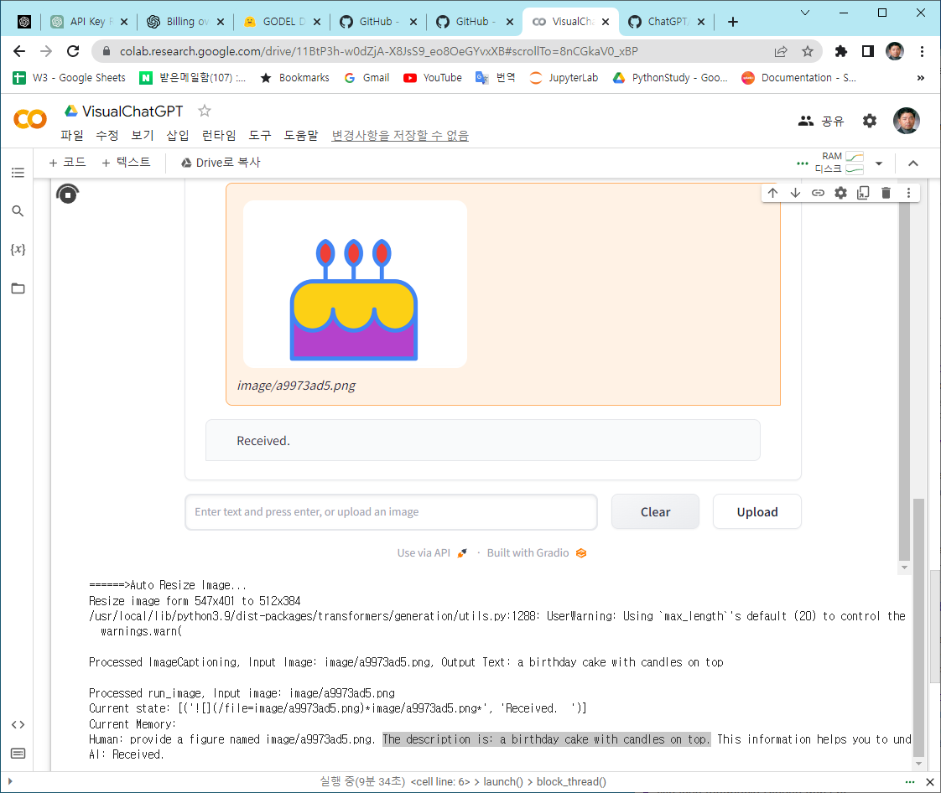Delete the current cell
941x793 pixels.
point(886,192)
